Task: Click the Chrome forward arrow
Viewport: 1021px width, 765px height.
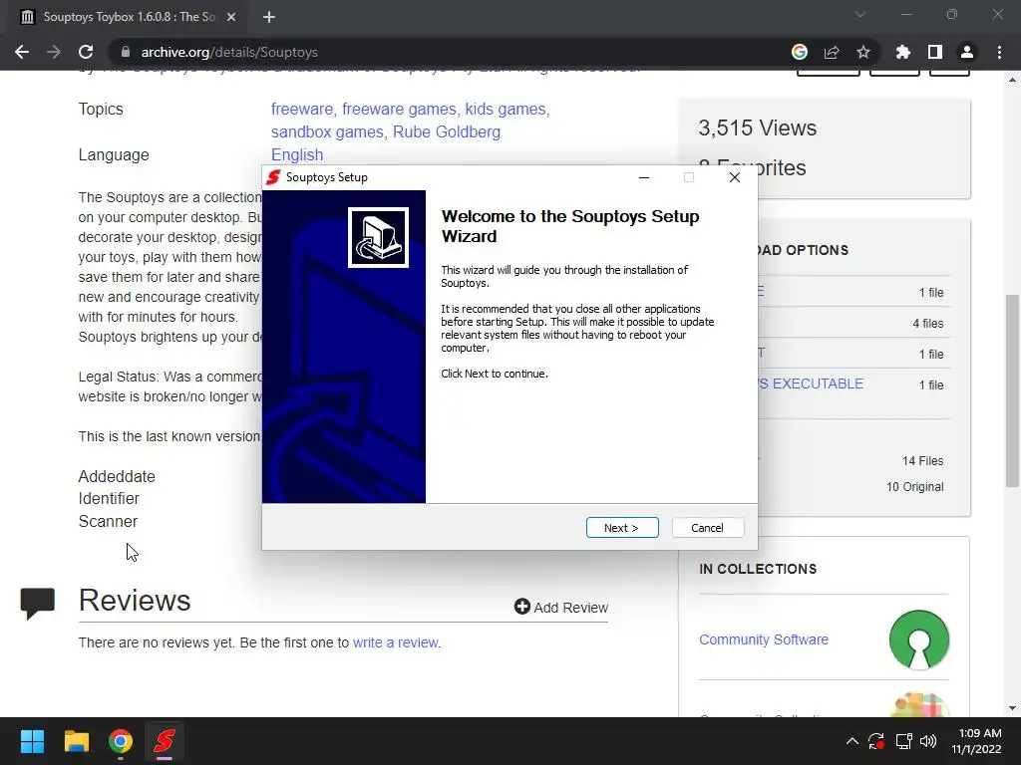Action: pos(54,52)
